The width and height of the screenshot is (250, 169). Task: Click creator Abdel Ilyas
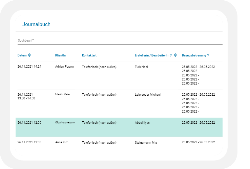click(x=142, y=123)
